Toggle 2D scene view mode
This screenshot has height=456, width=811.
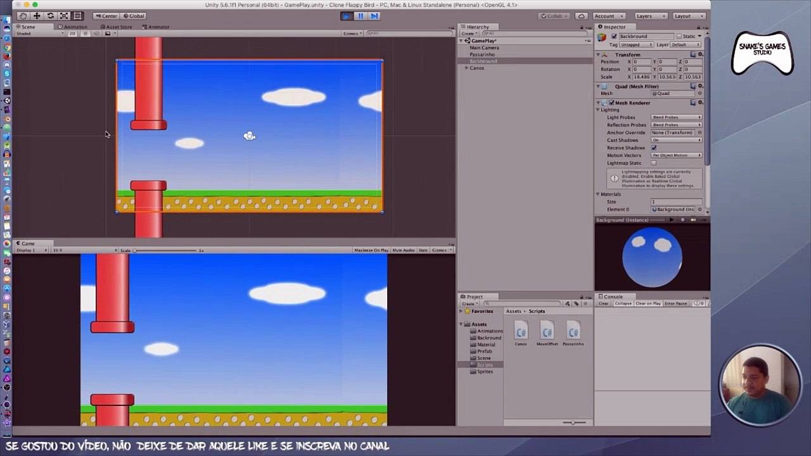pyautogui.click(x=72, y=34)
